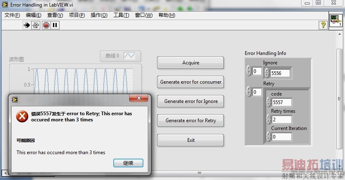Open the 项目(P) menu
The image size is (345, 180).
[77, 15]
